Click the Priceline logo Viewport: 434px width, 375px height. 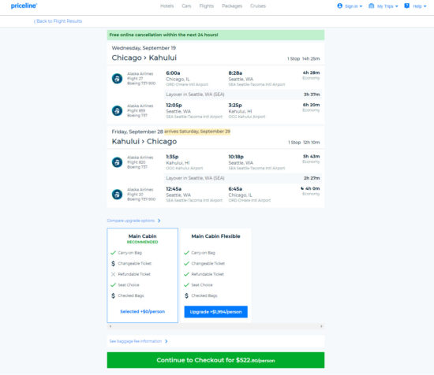click(x=24, y=6)
